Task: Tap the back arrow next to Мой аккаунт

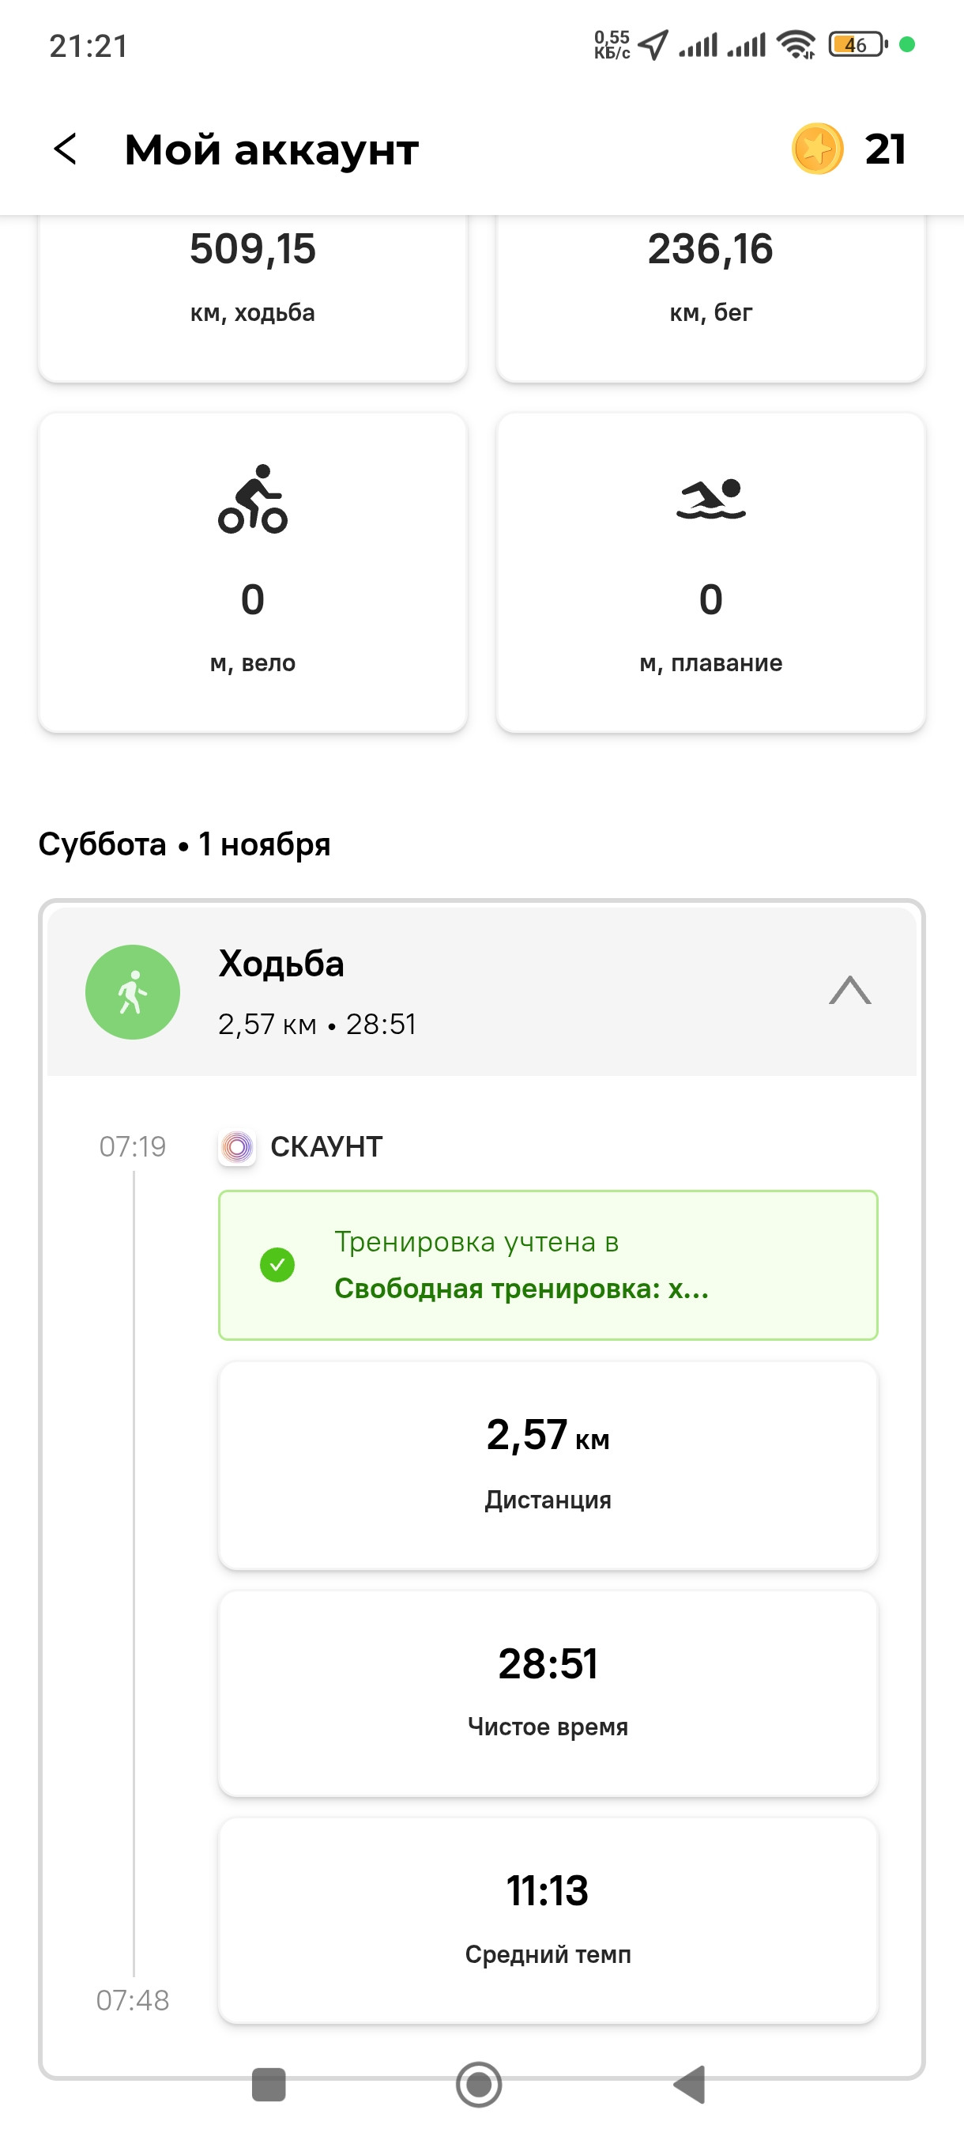Action: coord(65,150)
